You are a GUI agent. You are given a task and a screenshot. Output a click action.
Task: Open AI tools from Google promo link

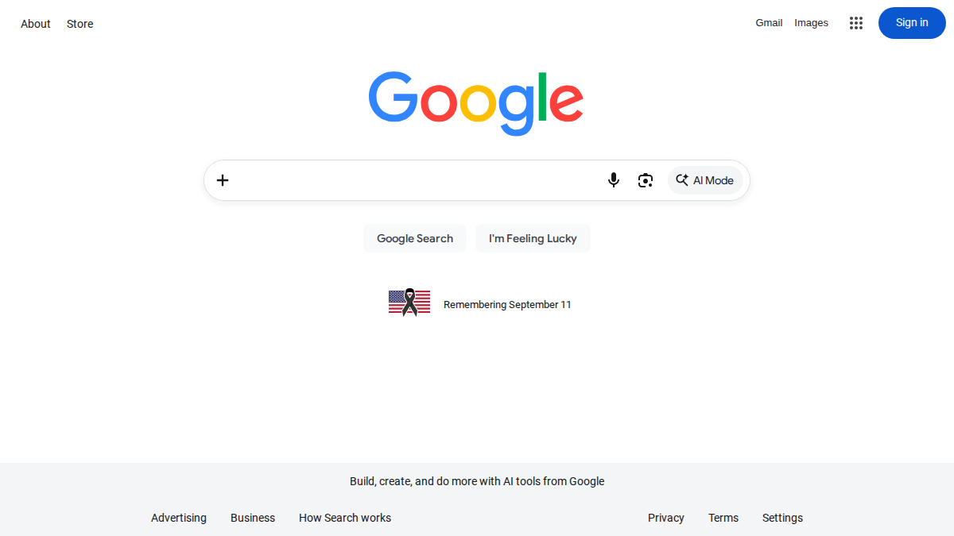(477, 481)
